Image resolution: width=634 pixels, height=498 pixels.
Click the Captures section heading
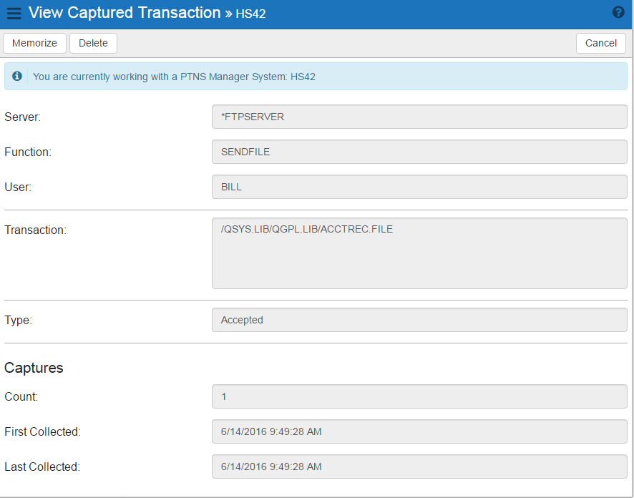coord(34,368)
